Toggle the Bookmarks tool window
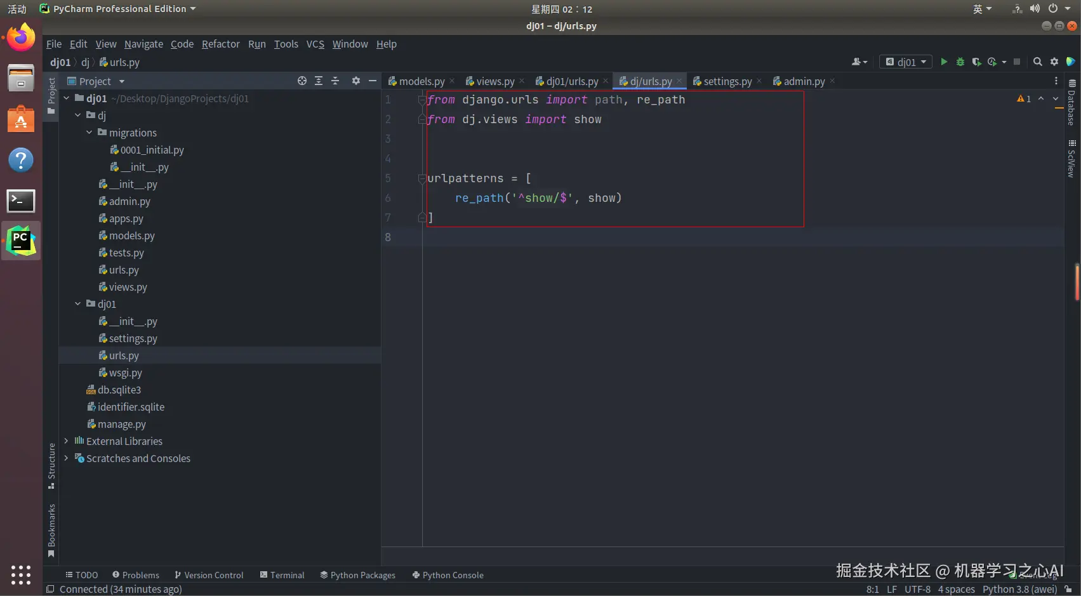This screenshot has height=596, width=1081. pyautogui.click(x=51, y=530)
